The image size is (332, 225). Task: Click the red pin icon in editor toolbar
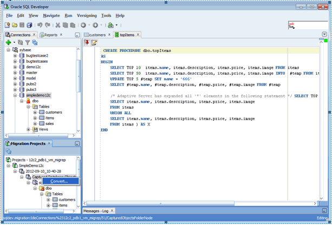click(87, 42)
